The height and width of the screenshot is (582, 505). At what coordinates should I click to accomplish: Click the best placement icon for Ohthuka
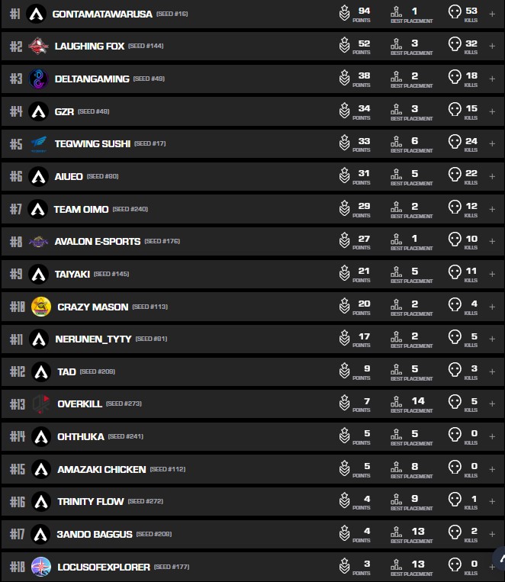click(x=396, y=436)
